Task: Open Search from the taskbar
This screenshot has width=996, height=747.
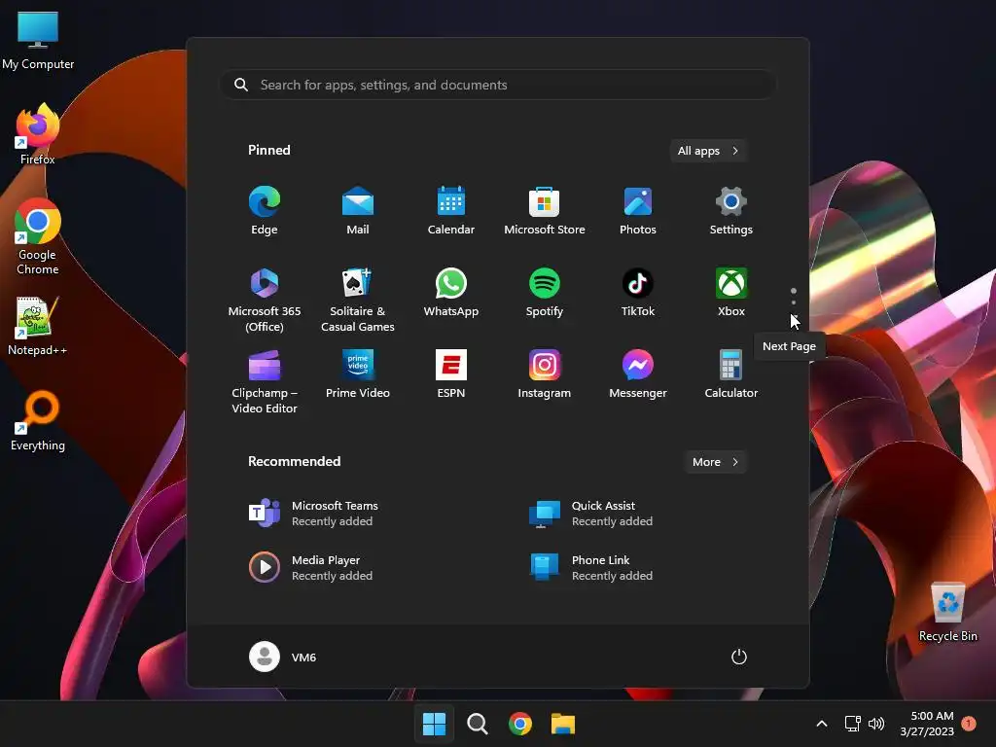Action: (x=477, y=724)
